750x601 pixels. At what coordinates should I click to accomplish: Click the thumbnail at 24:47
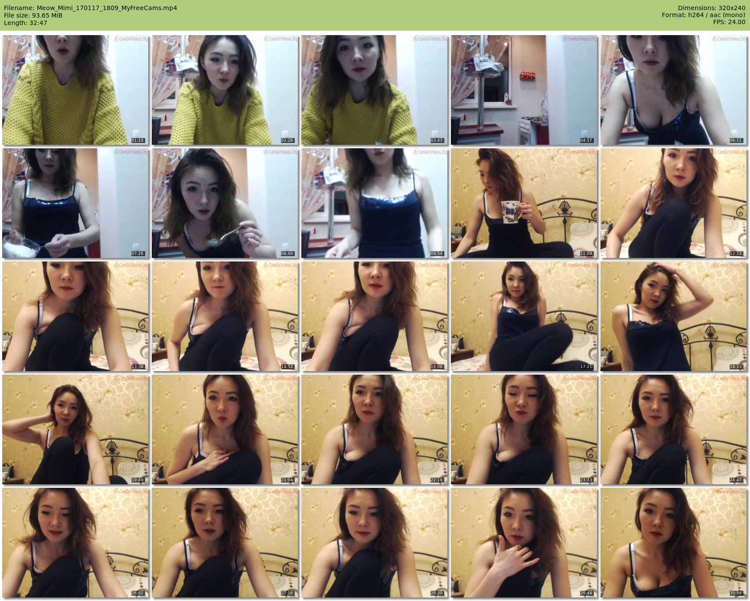(x=674, y=429)
